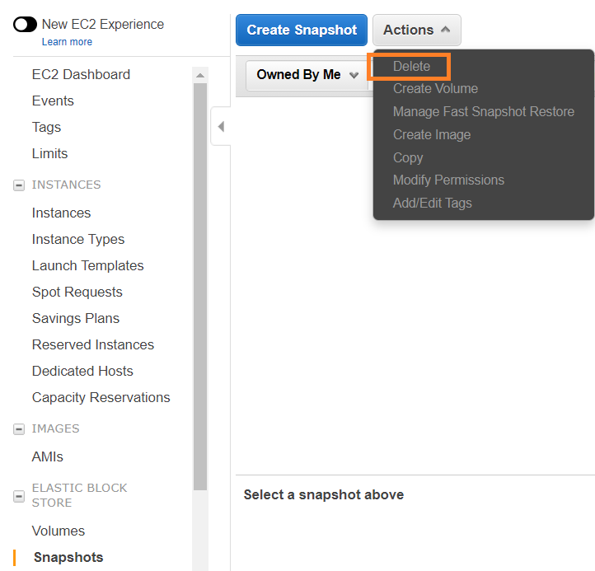Viewport: 595px width, 571px height.
Task: Collapse the ELASTIC BLOCK STORE section
Action: click(19, 496)
